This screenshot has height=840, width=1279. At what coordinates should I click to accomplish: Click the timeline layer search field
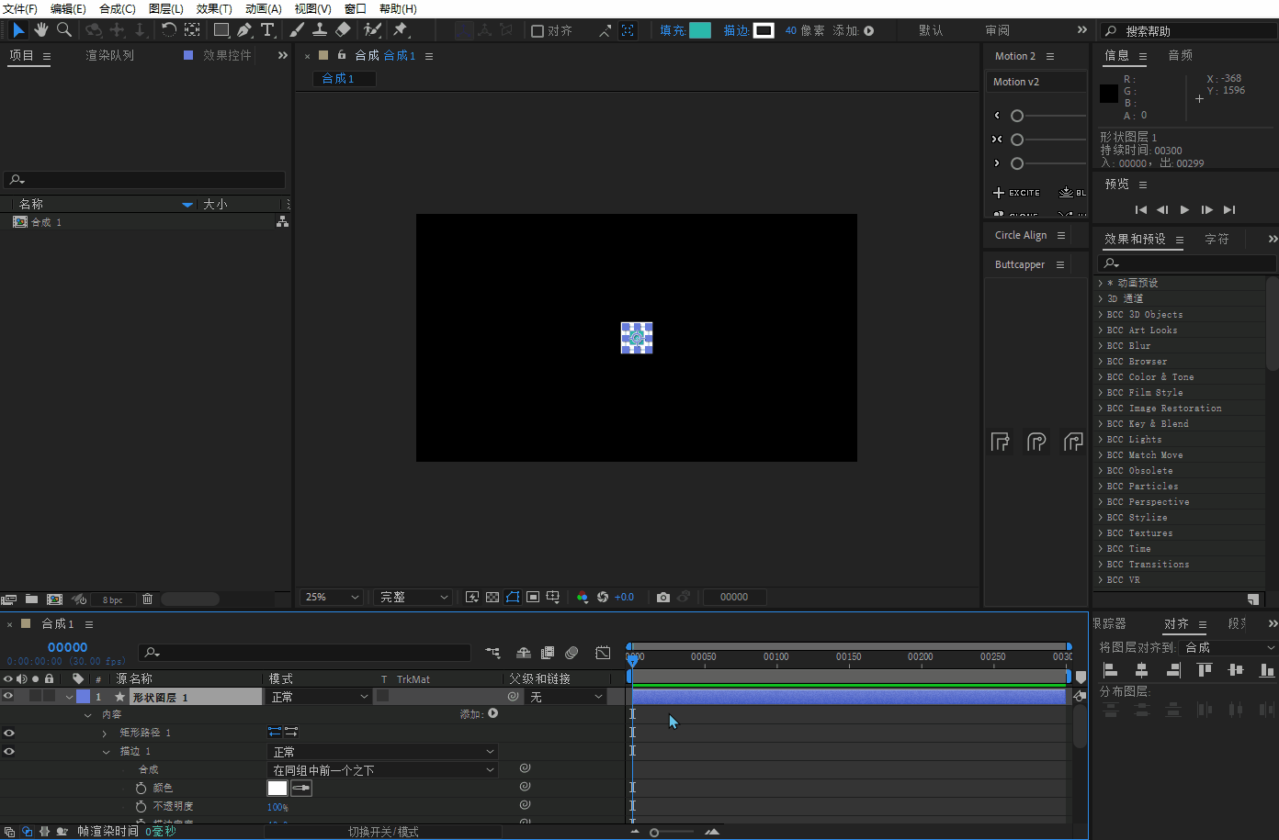click(305, 652)
